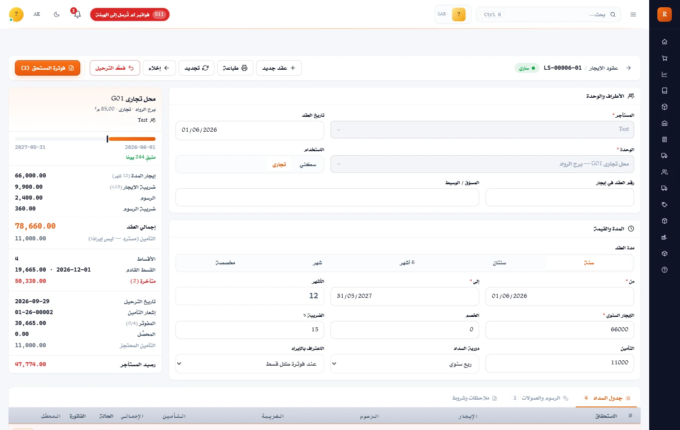
Task: Switch to جدول السداد tab
Action: (x=607, y=398)
